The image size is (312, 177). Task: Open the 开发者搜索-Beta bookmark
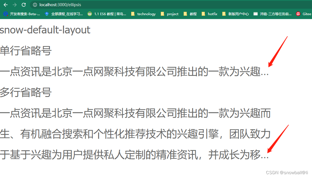point(22,14)
